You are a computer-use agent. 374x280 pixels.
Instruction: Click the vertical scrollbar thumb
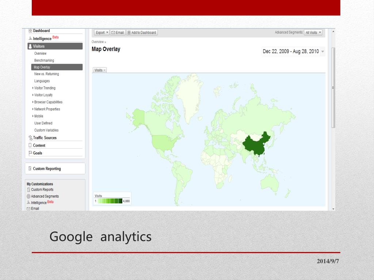click(x=333, y=87)
